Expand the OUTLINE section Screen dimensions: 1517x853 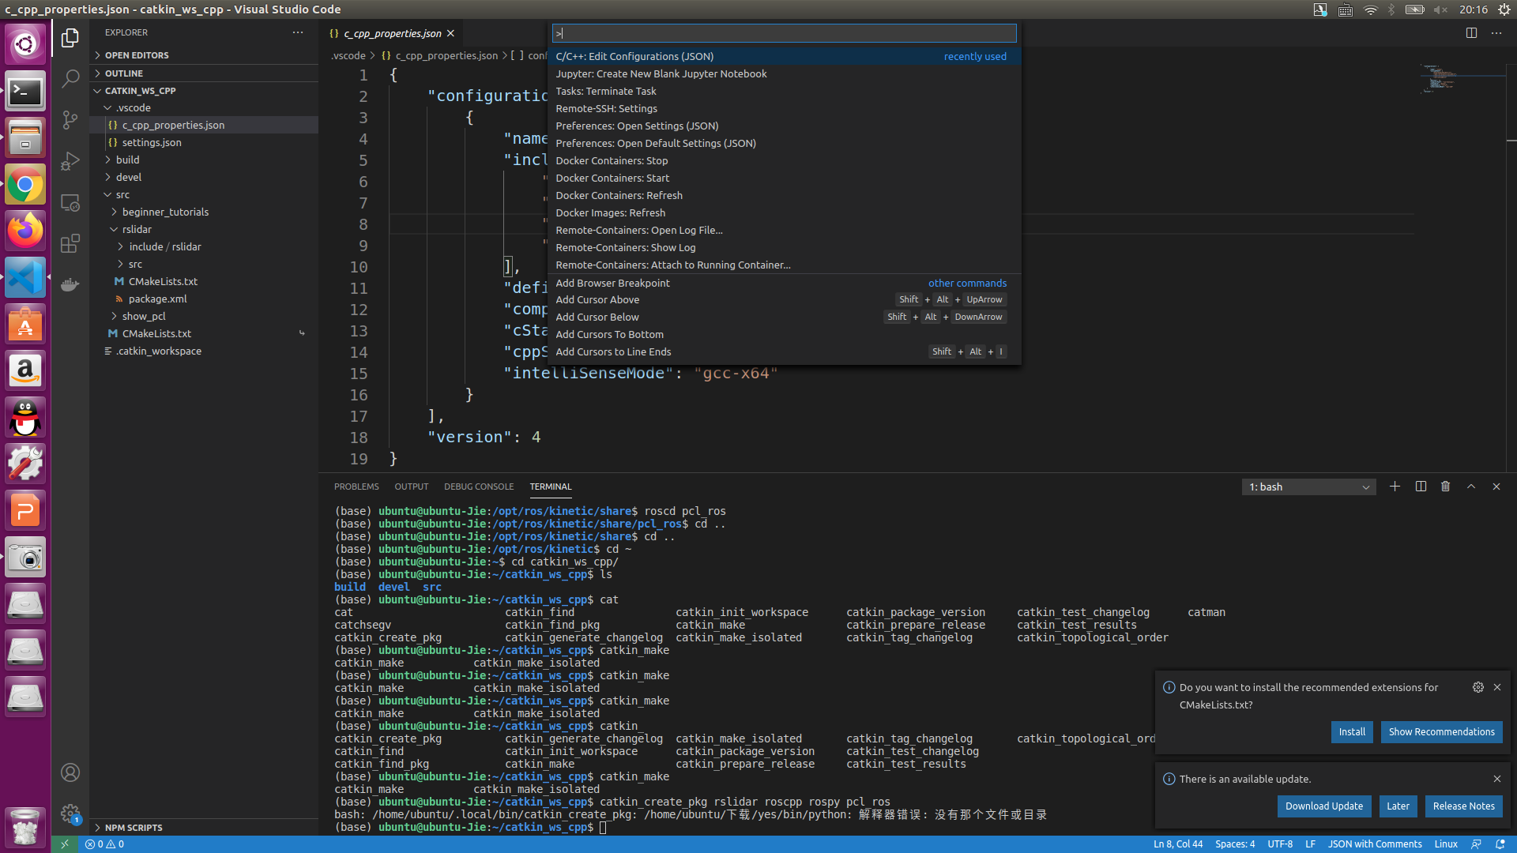point(124,73)
